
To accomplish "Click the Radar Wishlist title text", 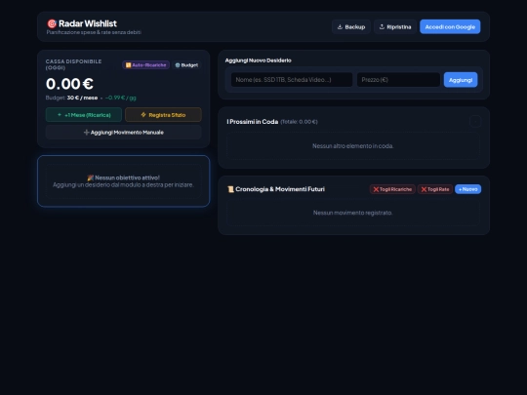I will click(88, 23).
